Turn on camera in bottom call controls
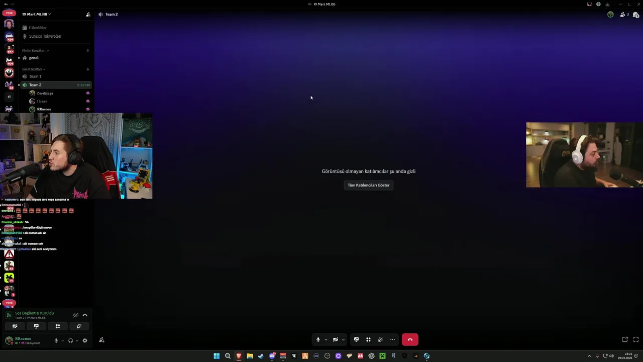The image size is (643, 362). coord(335,340)
